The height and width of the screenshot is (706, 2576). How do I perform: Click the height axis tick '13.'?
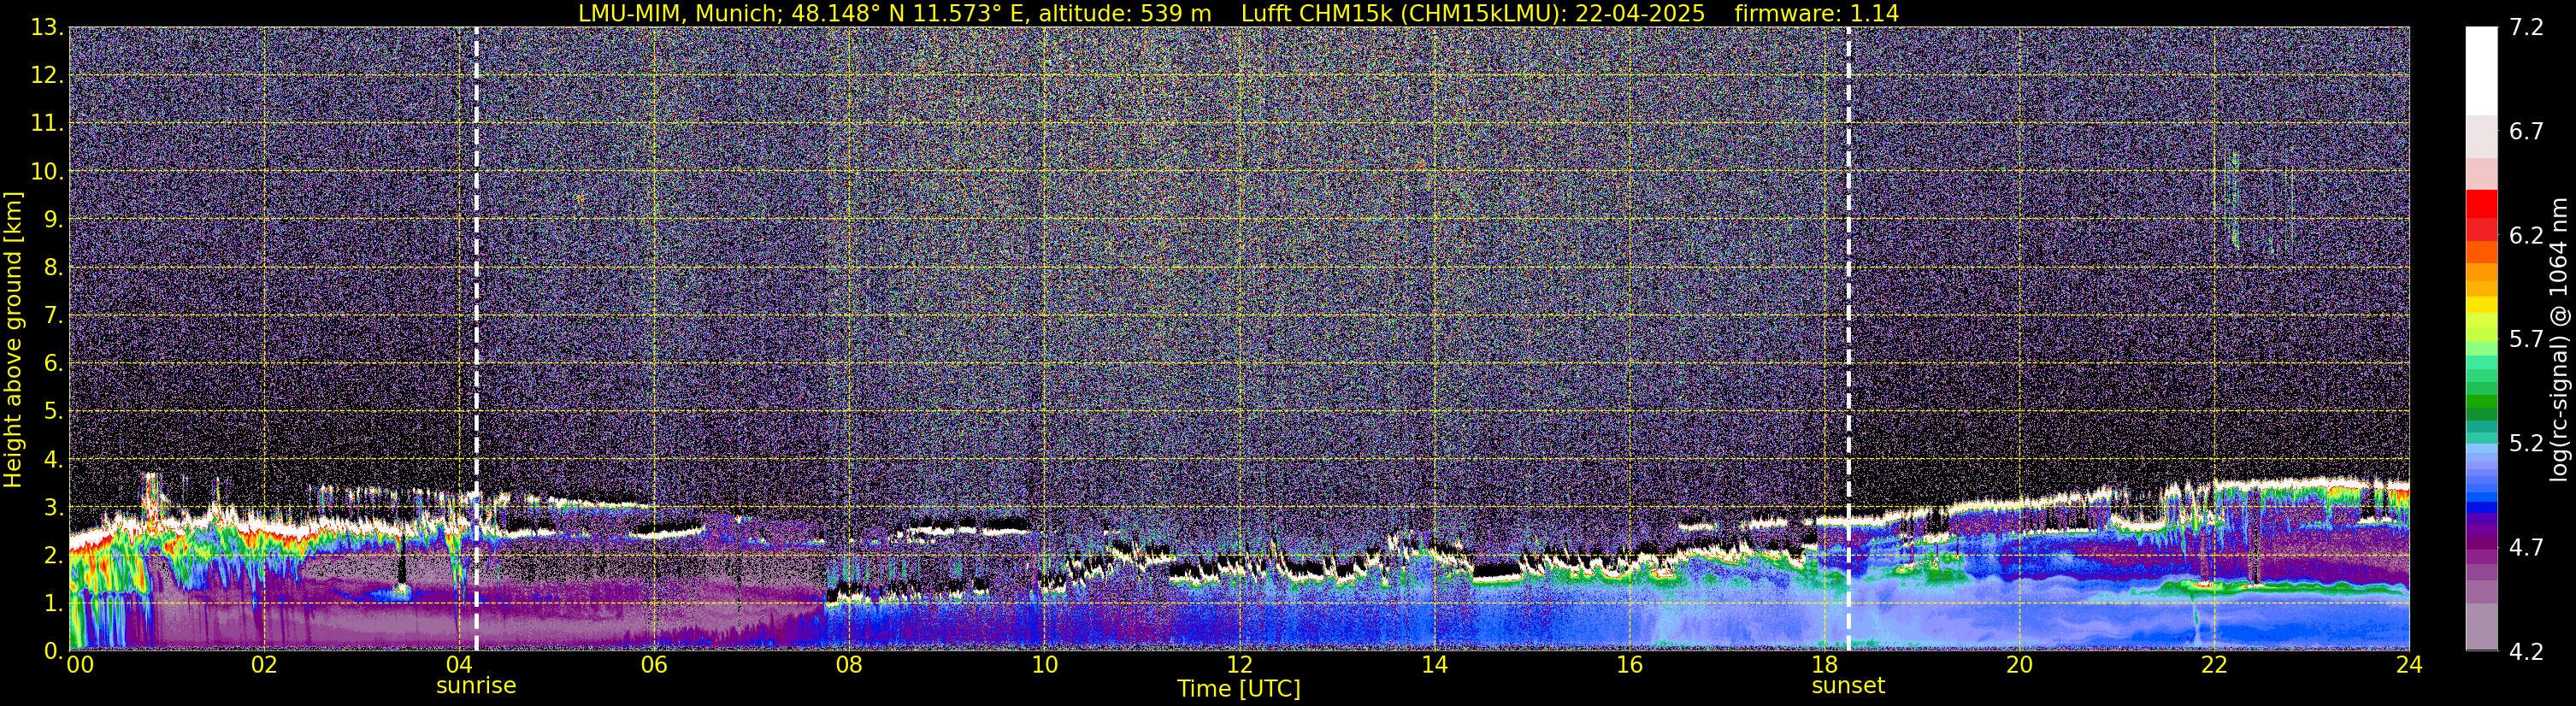[47, 28]
